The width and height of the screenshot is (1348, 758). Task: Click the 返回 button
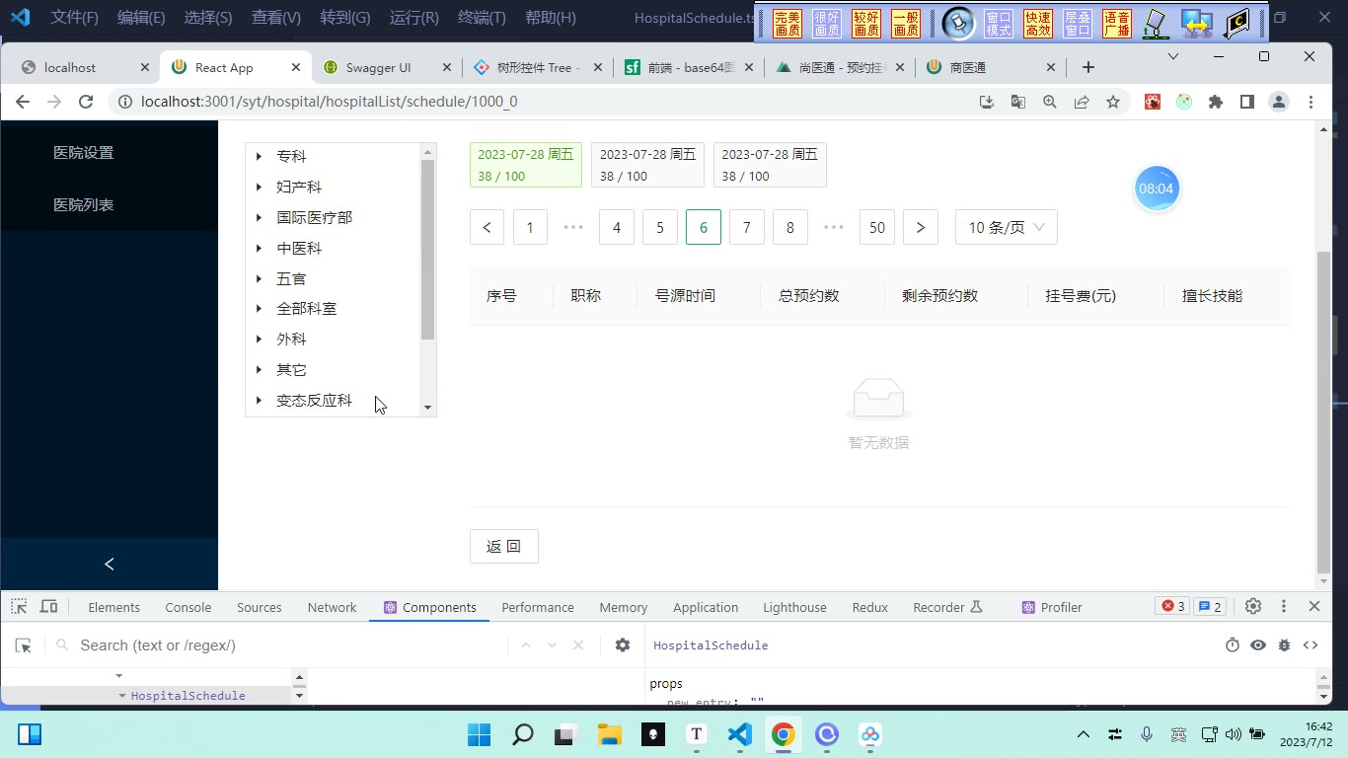coord(504,546)
